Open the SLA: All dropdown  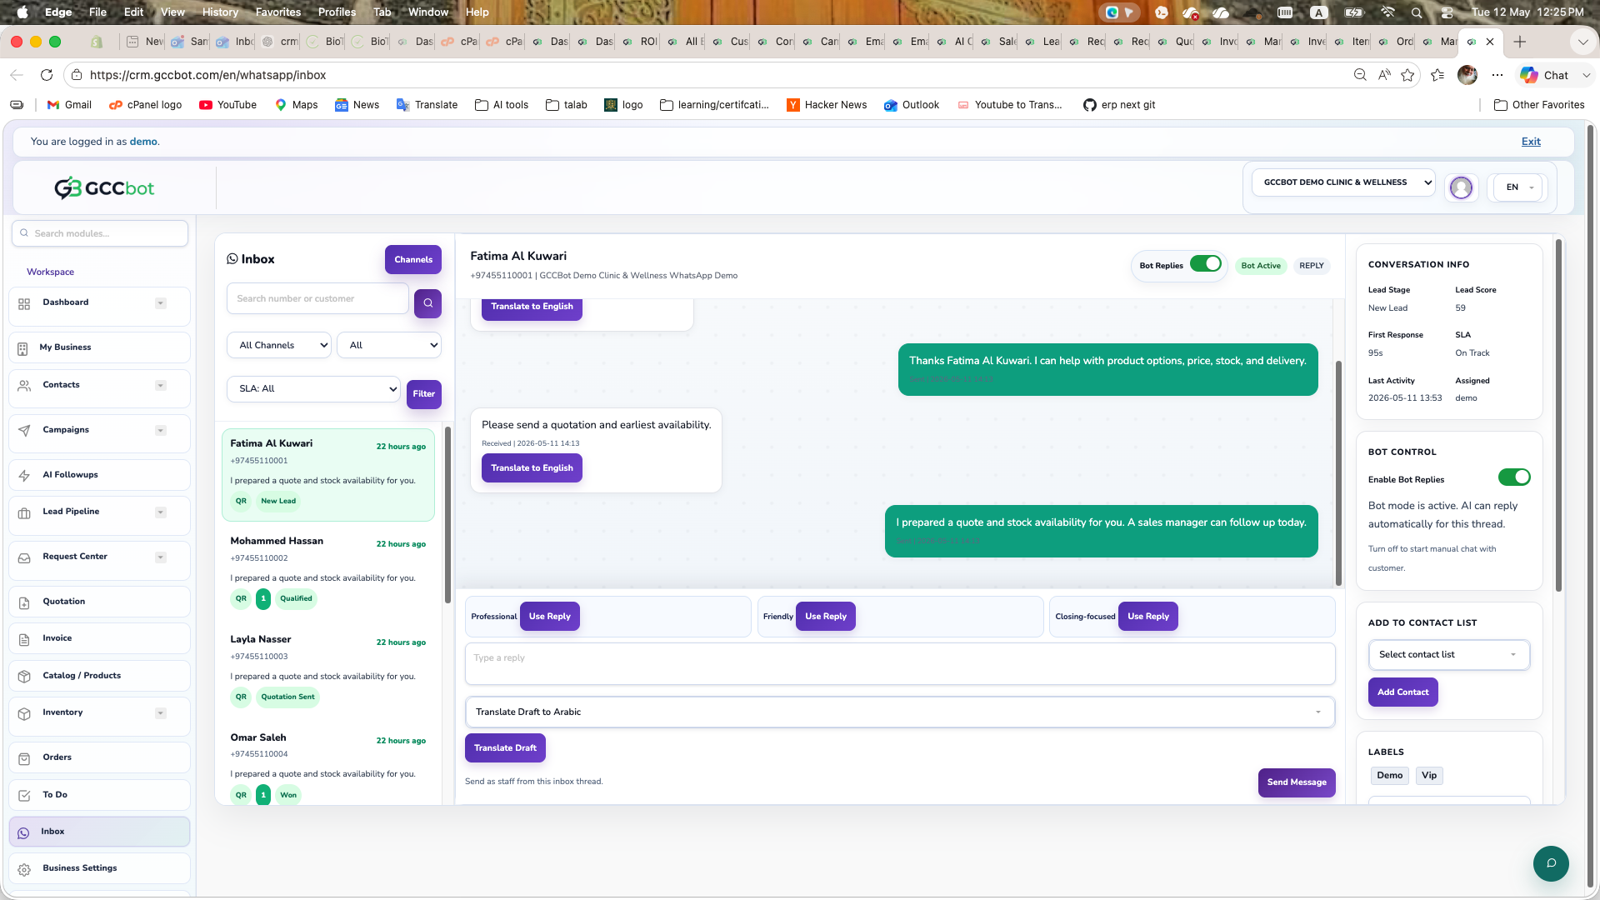313,389
